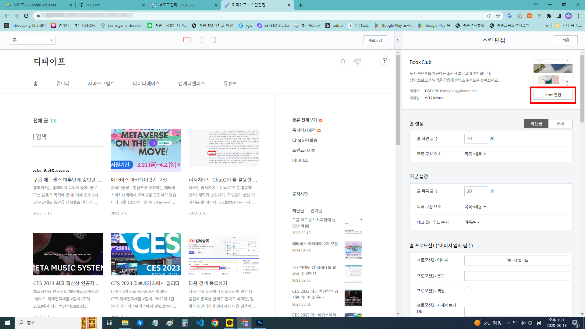Click the html 편집 button
Image resolution: width=585 pixels, height=329 pixels.
553,95
